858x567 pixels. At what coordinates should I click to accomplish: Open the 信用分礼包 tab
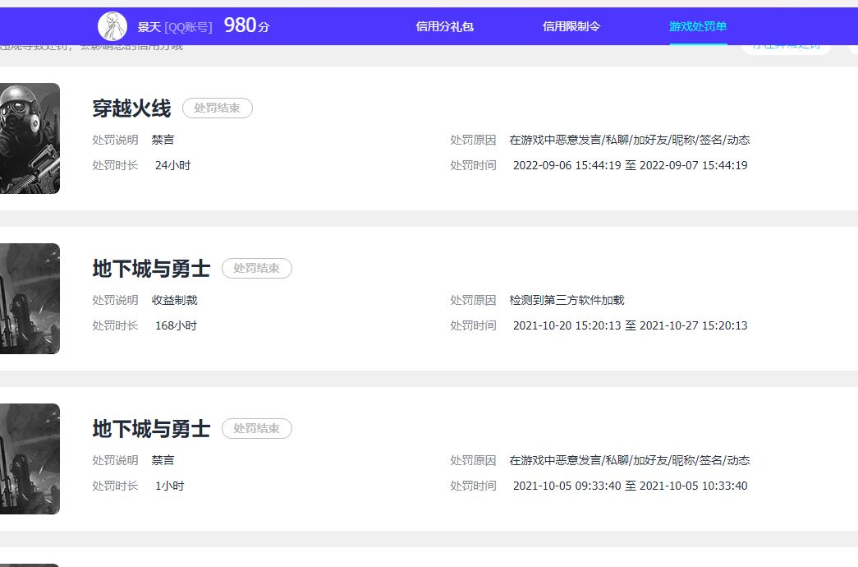(444, 26)
